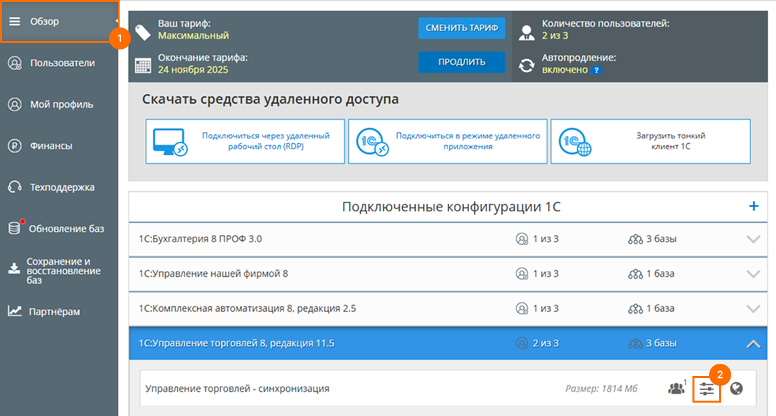The width and height of the screenshot is (776, 416).
Task: Open the Обзор menu item
Action: click(44, 20)
